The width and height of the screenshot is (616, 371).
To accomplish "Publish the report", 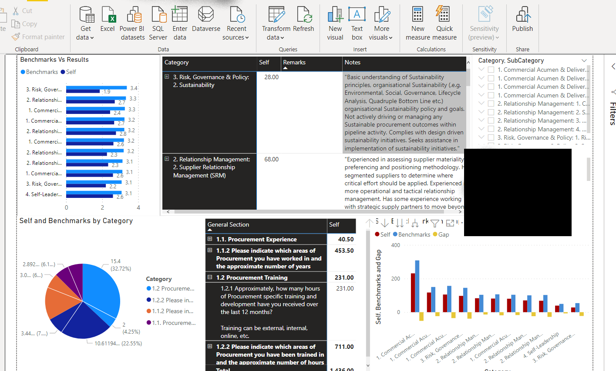I will point(522,20).
